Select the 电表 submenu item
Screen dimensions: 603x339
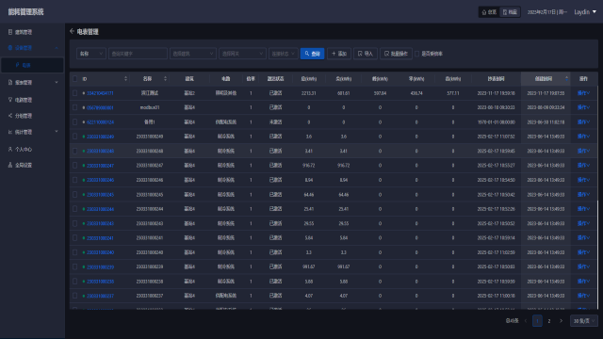pyautogui.click(x=32, y=65)
